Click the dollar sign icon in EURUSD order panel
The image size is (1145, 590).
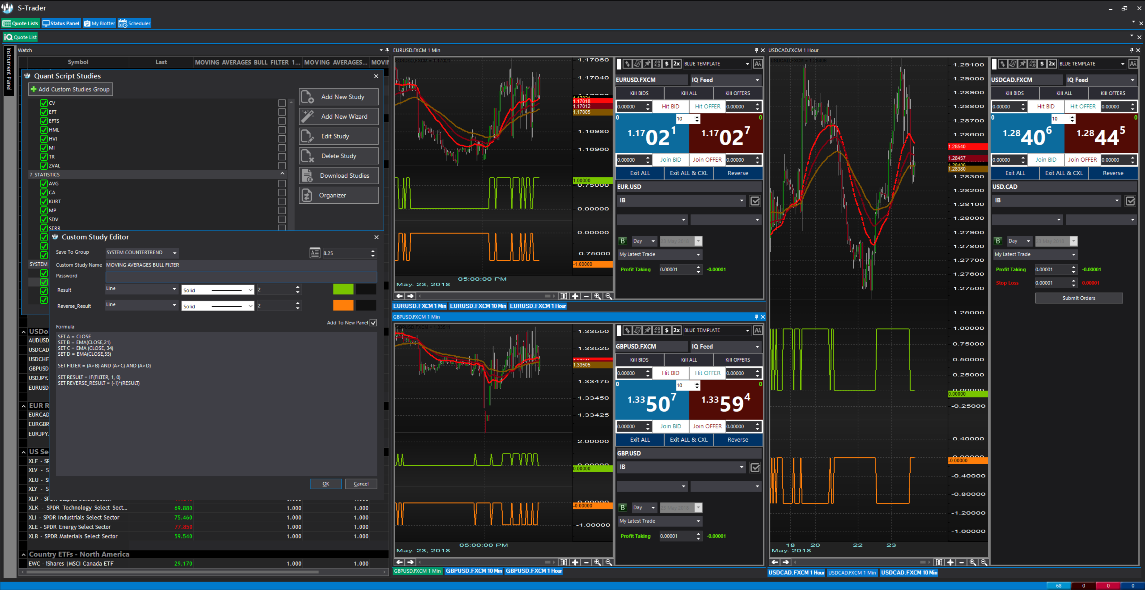(x=666, y=64)
